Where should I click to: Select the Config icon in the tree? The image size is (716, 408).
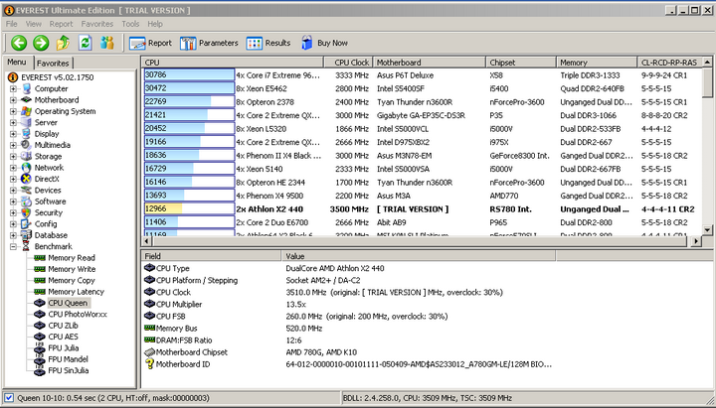[27, 223]
